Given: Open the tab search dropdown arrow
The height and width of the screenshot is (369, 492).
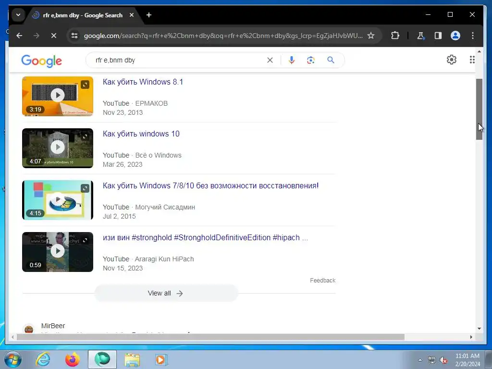Looking at the screenshot, I should [18, 15].
